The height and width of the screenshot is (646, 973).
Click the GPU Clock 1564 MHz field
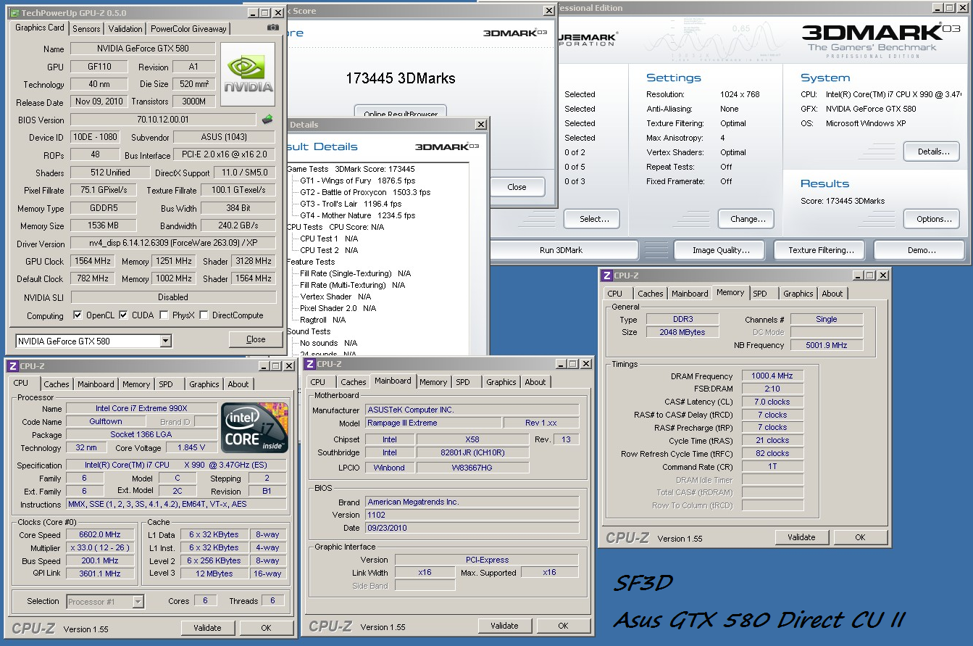click(92, 261)
